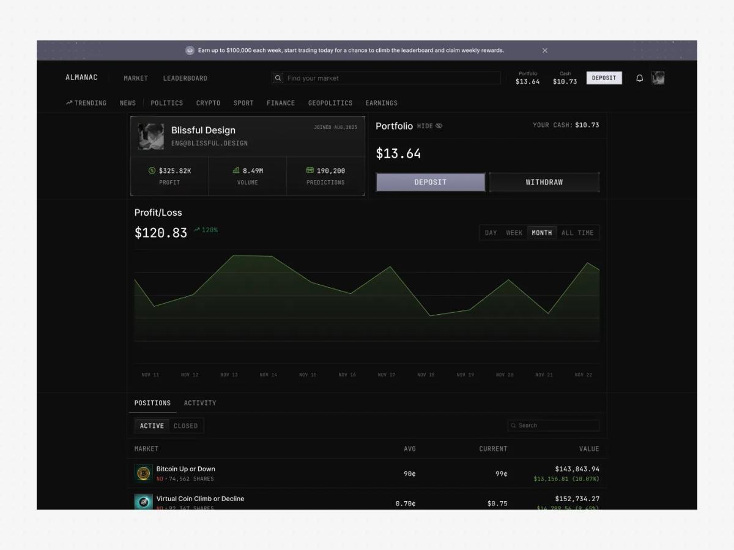
Task: Open the Market nav item
Action: (136, 78)
